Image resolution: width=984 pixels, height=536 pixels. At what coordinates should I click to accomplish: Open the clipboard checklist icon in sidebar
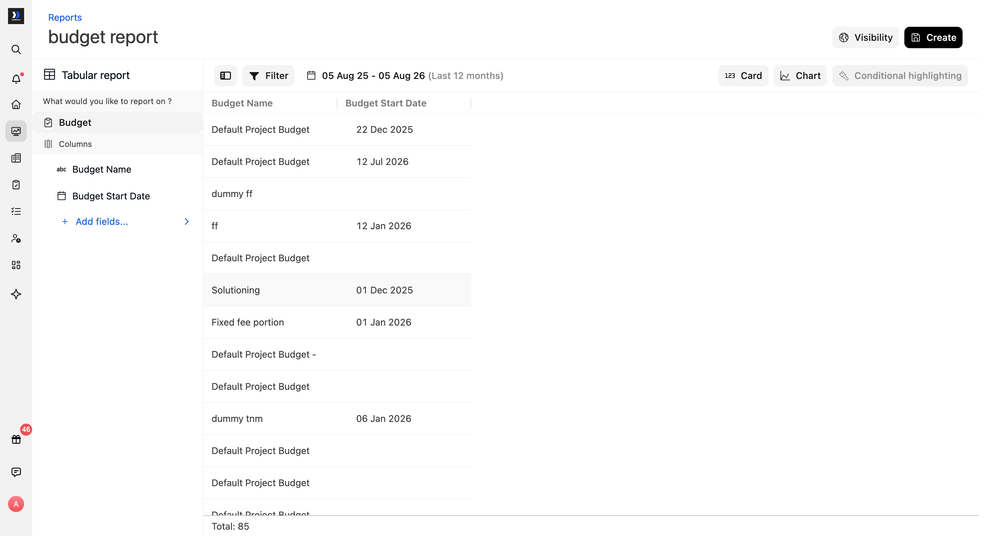coord(16,185)
